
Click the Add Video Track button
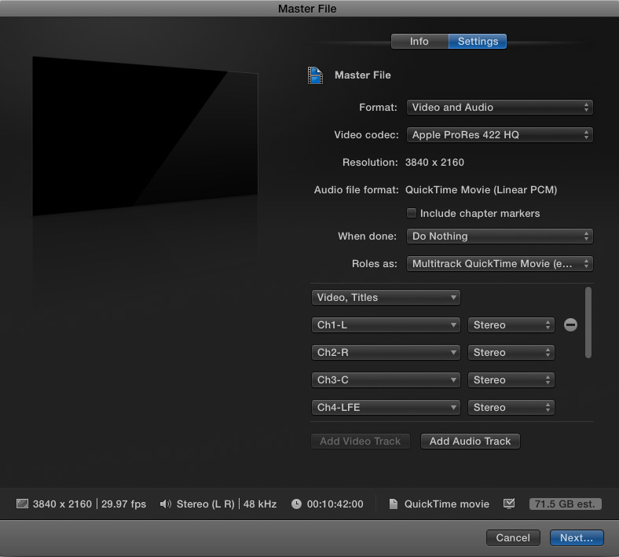click(x=360, y=442)
